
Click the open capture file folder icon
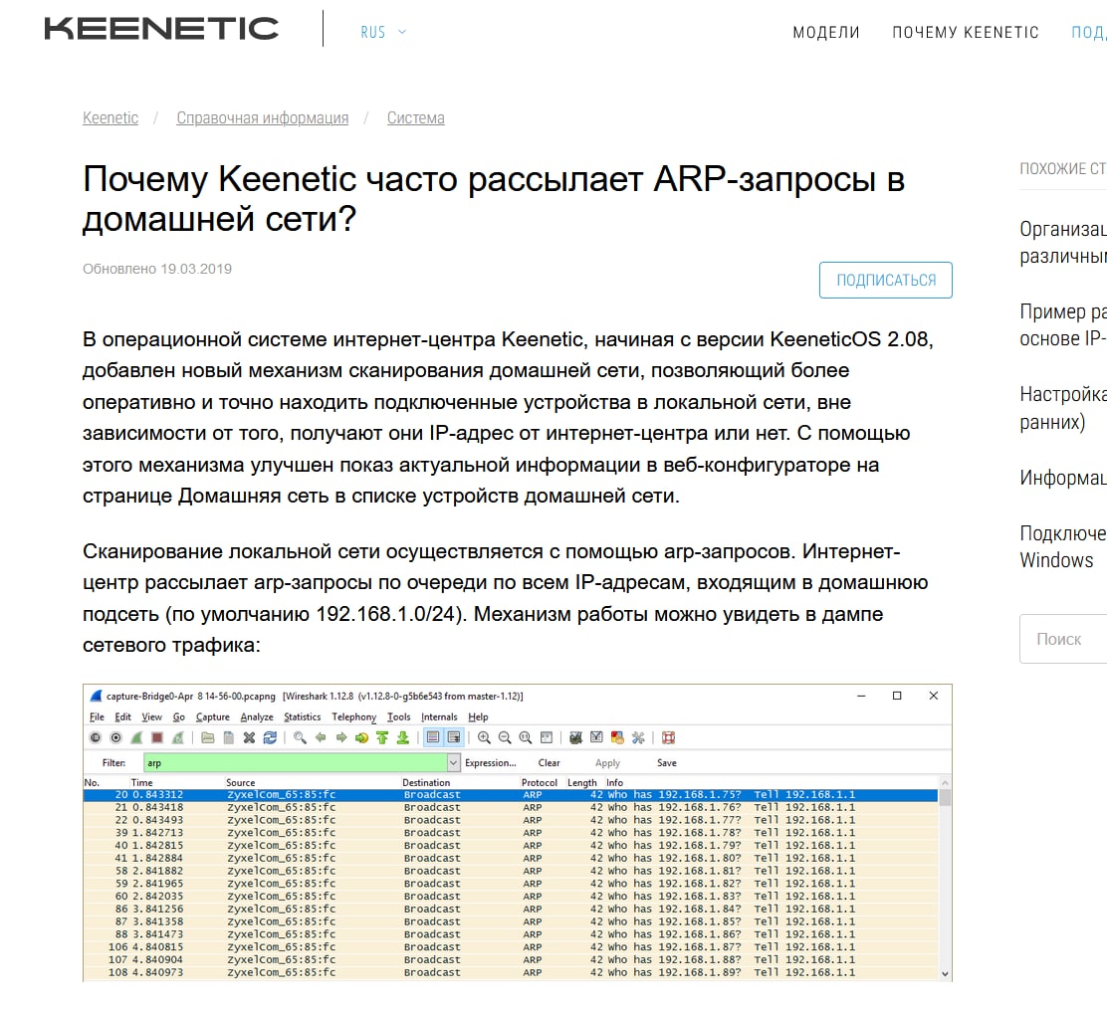pyautogui.click(x=207, y=737)
